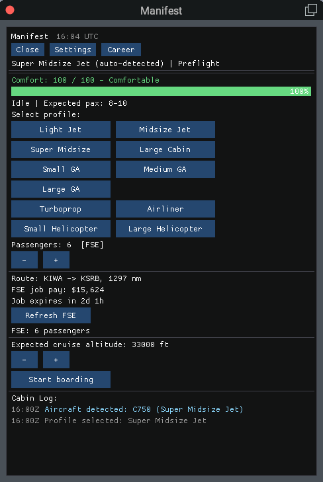The image size is (323, 482).
Task: Click the 'Comfort: 100 / 100 - Comfortable' text
Action: point(85,80)
